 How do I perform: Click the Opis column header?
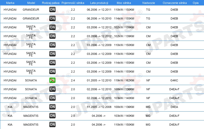[196, 3]
